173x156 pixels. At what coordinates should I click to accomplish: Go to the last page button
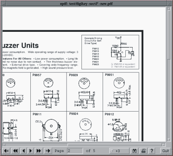[x=48, y=151]
